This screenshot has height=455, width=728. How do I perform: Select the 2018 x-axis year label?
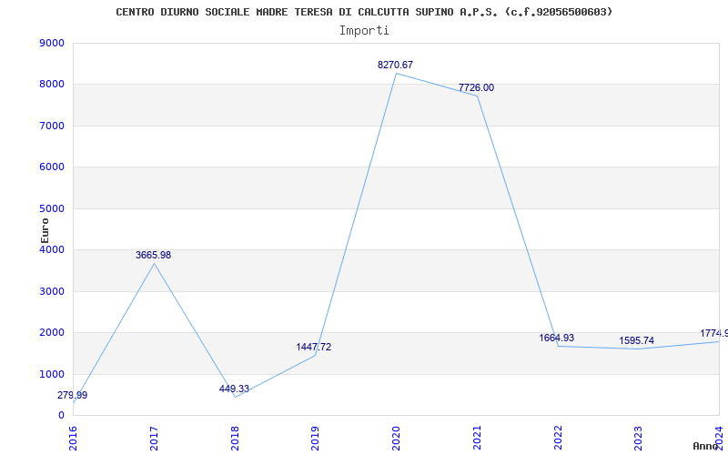[x=235, y=438]
